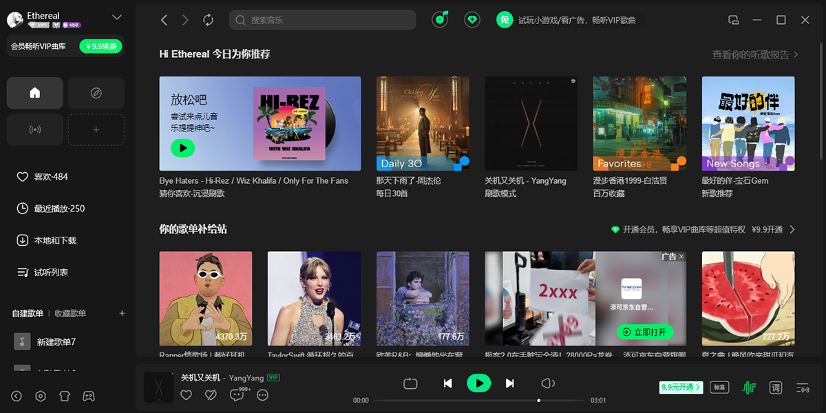Open the green music-note recognition icon
The width and height of the screenshot is (826, 413).
tap(441, 19)
